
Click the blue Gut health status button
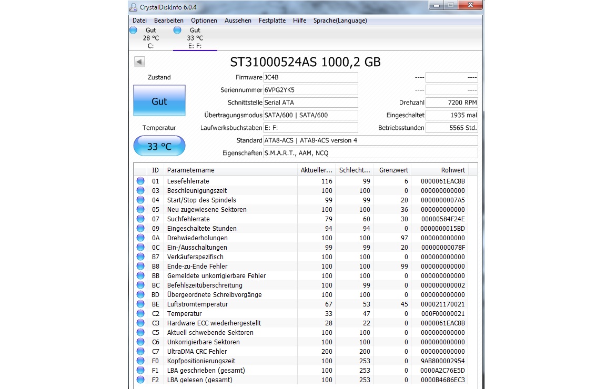pyautogui.click(x=159, y=101)
